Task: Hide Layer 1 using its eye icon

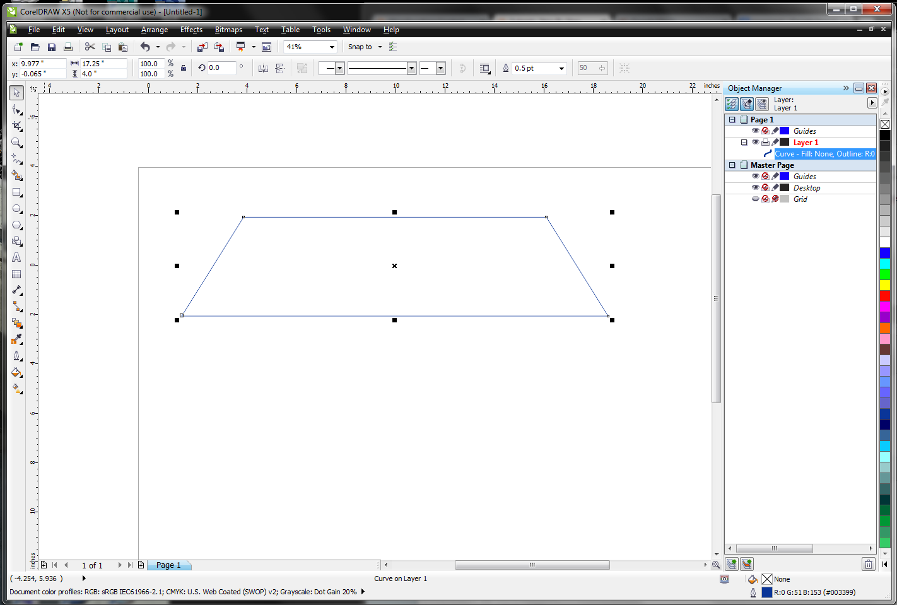Action: click(x=755, y=143)
